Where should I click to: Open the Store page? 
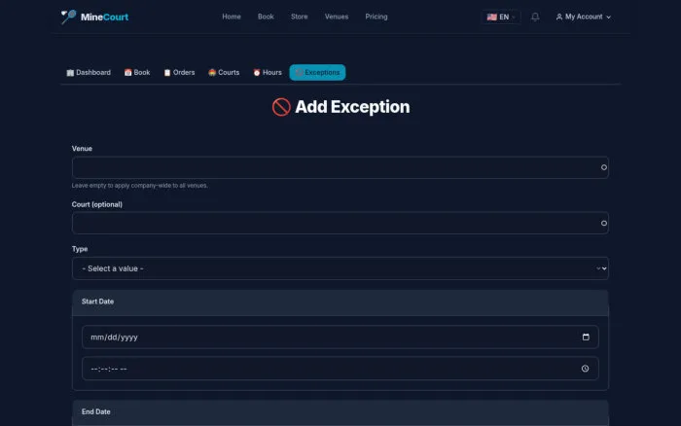[300, 17]
